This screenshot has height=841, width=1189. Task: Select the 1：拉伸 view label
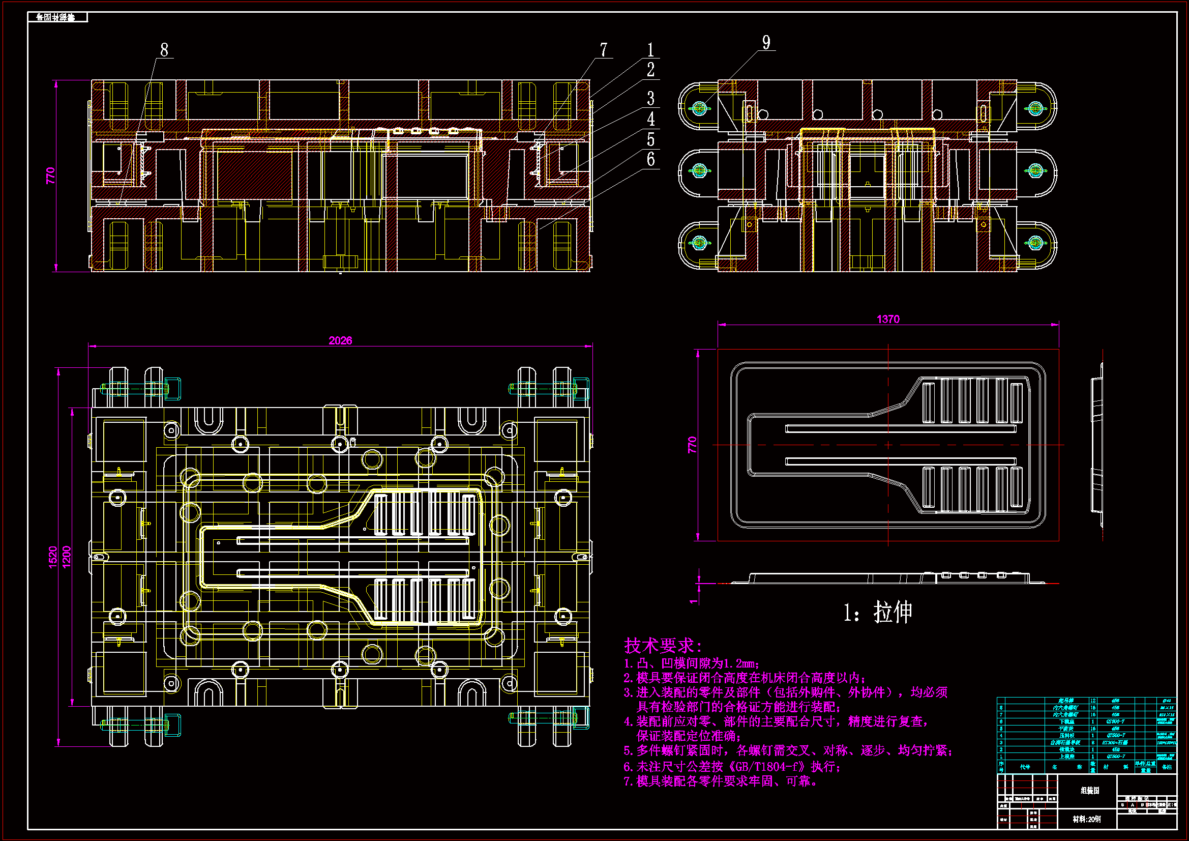[877, 613]
